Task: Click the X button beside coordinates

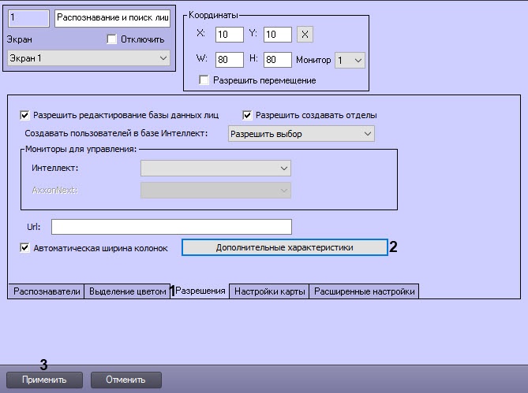Action: 305,35
